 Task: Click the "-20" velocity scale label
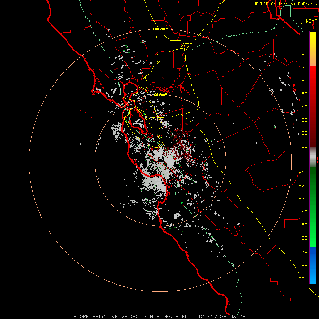click(x=303, y=185)
